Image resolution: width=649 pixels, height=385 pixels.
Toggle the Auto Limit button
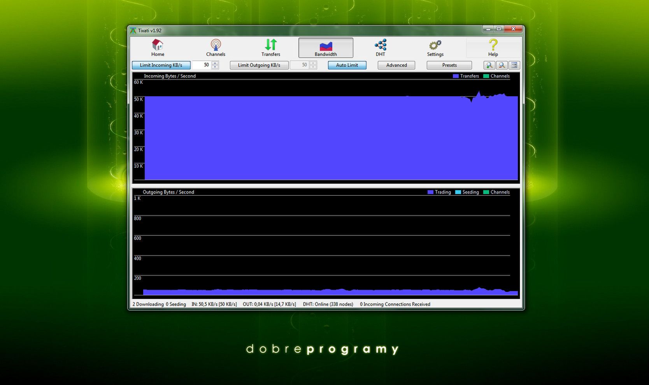(347, 65)
